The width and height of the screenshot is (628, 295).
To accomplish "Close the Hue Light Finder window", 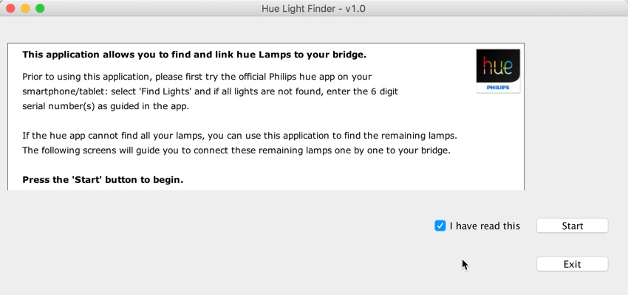I will click(10, 8).
